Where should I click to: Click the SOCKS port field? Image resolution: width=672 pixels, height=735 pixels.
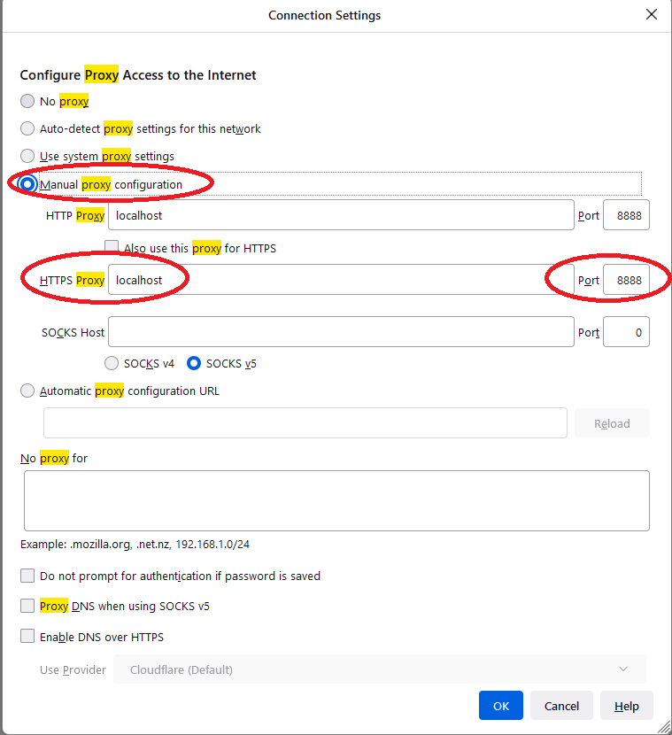coord(626,332)
